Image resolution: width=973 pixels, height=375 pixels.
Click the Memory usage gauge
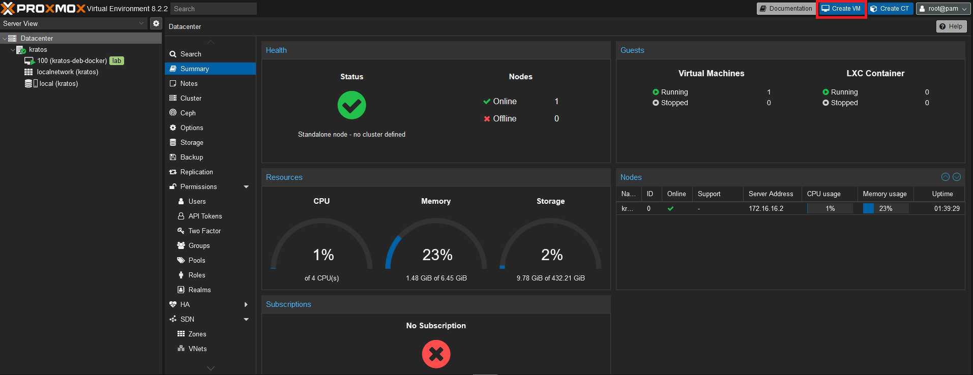tap(436, 244)
